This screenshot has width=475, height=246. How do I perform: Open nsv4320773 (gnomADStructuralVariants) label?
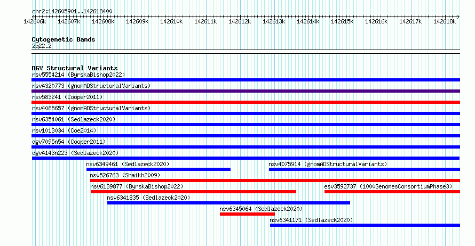[x=91, y=86]
